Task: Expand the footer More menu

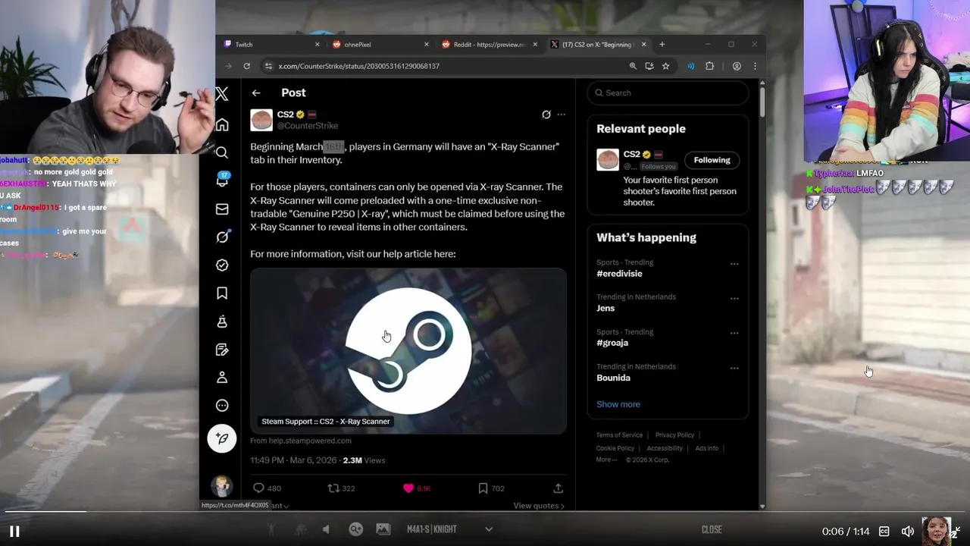Action: [x=606, y=460]
